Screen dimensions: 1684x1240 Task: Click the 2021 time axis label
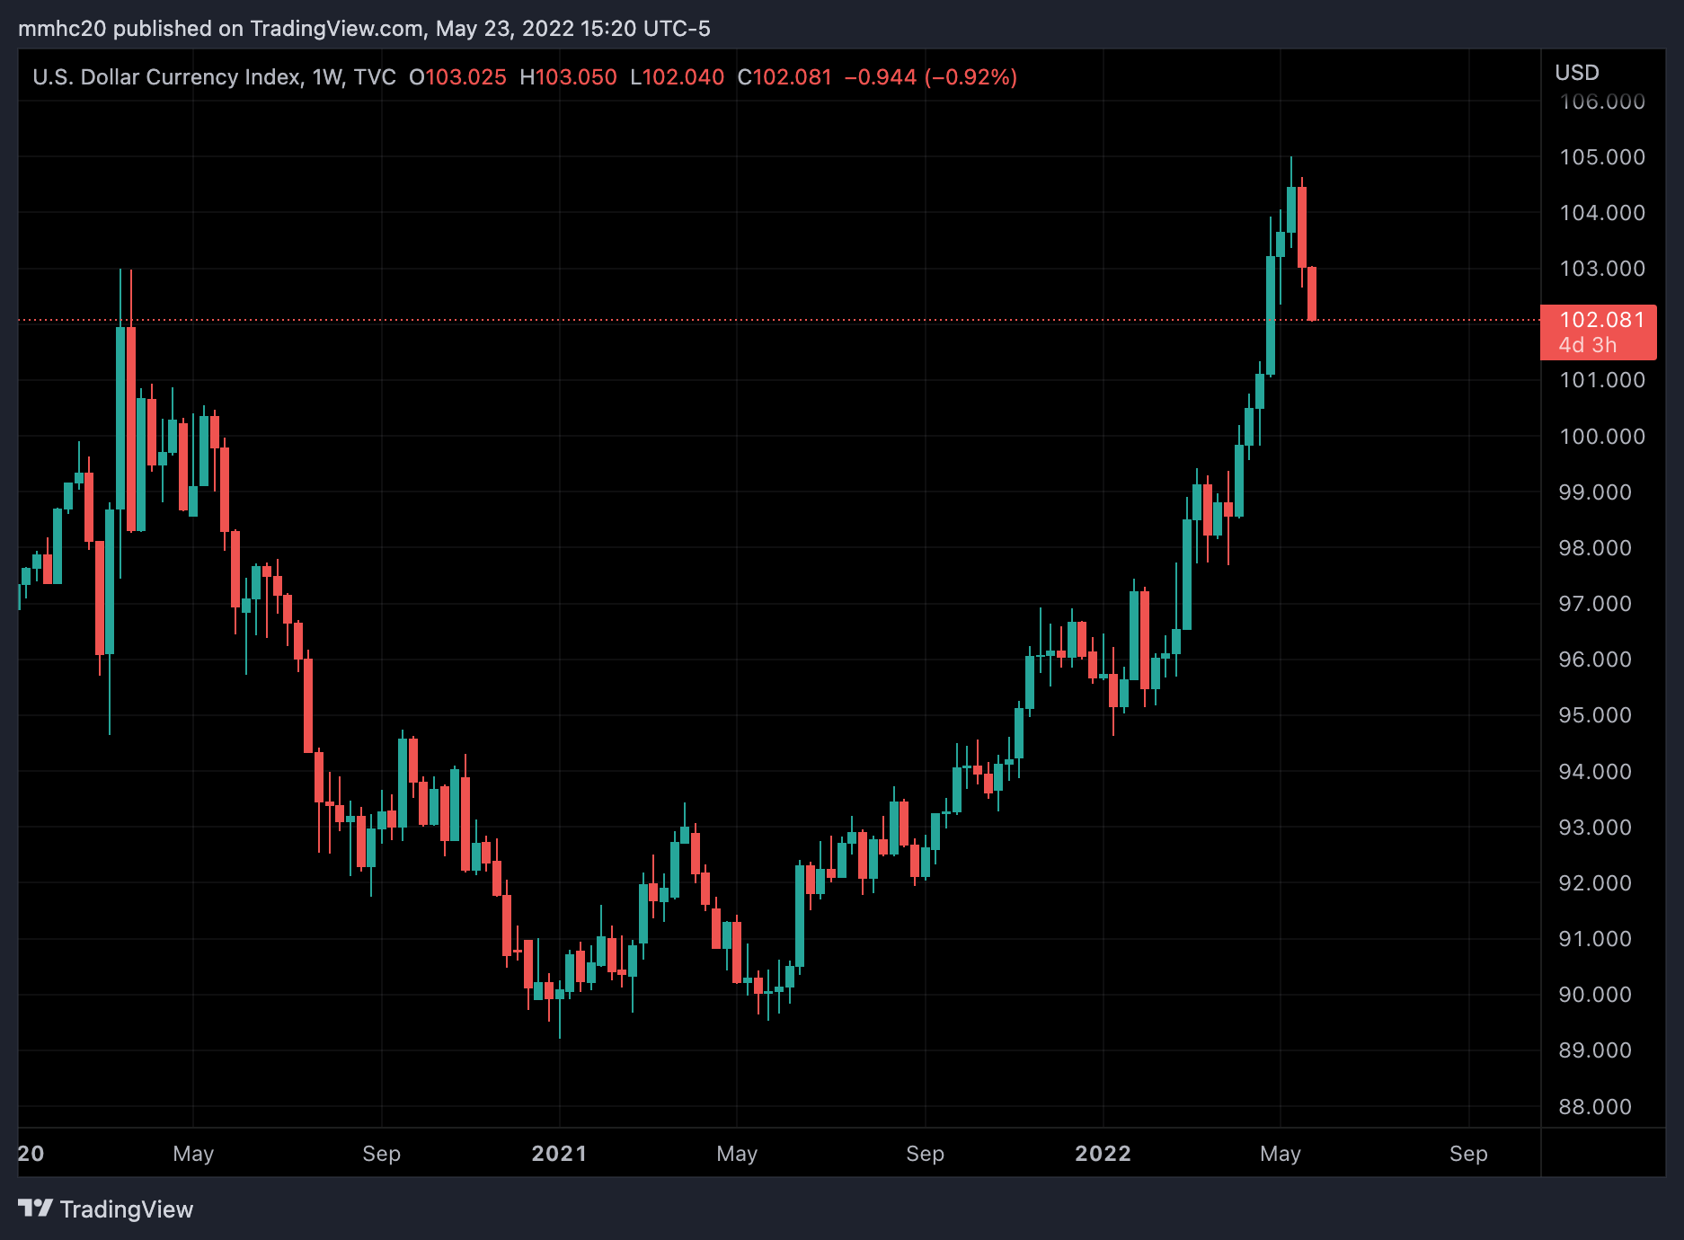[x=559, y=1154]
